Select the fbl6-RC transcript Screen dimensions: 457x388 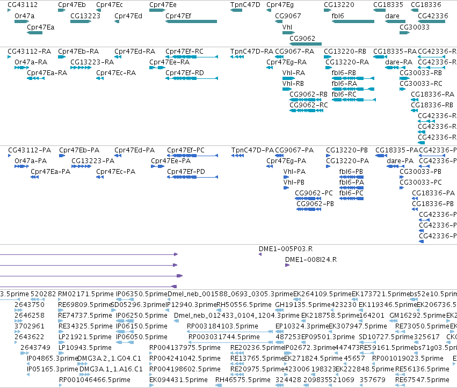tap(354, 100)
